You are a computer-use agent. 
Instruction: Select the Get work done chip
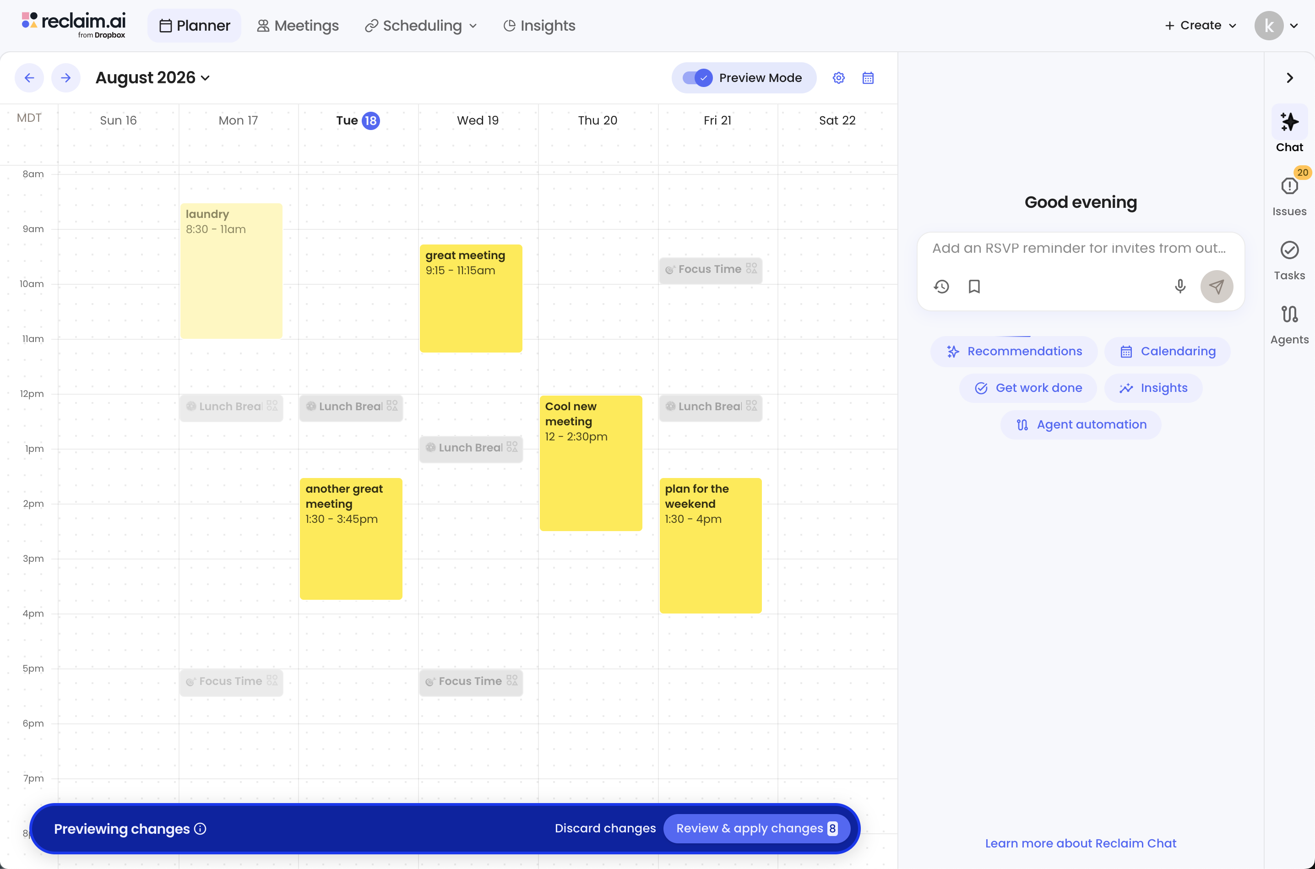(x=1028, y=388)
